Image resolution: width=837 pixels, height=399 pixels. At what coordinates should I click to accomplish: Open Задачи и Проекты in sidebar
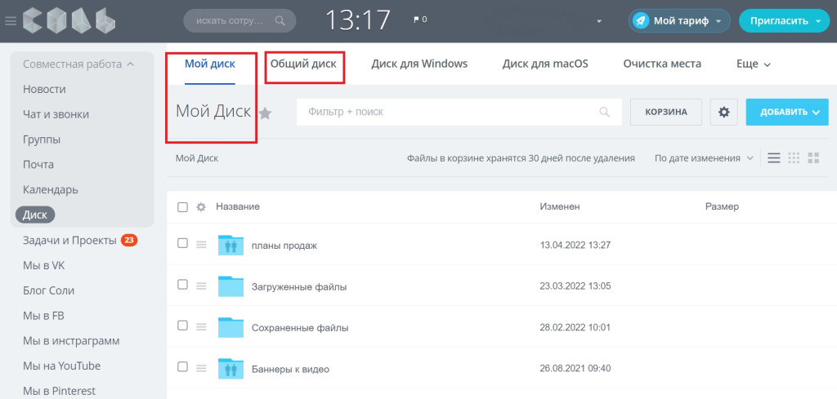pos(69,240)
